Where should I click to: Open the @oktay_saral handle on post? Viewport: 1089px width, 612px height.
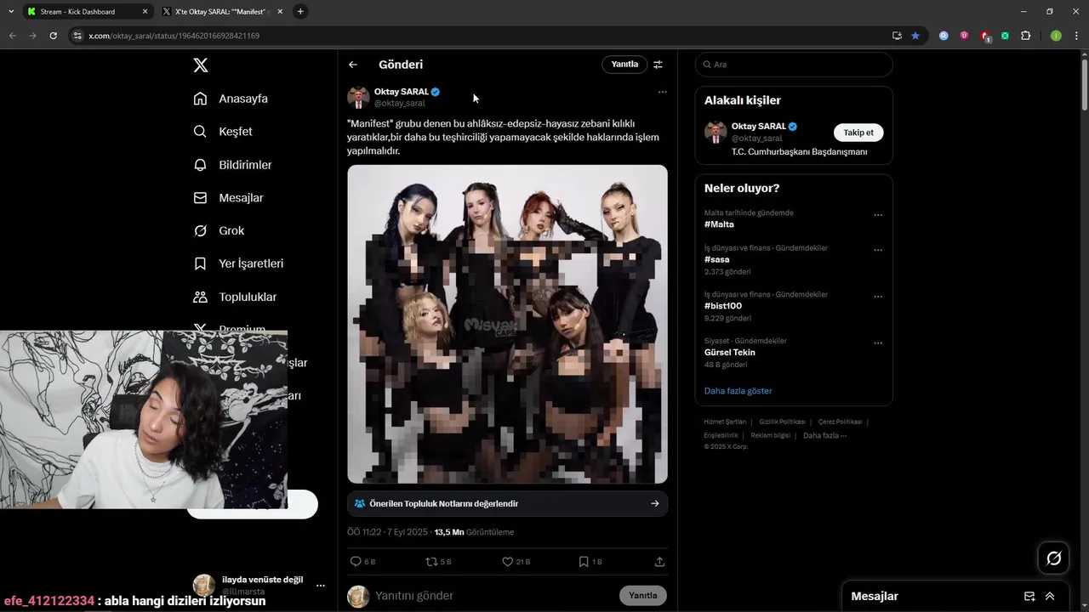tap(399, 104)
